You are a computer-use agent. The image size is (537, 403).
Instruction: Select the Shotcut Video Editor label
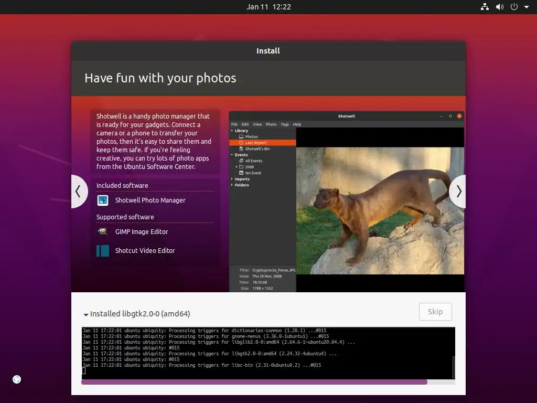145,250
